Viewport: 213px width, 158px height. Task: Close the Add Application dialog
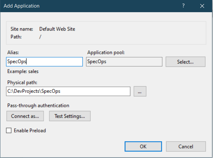(202, 6)
